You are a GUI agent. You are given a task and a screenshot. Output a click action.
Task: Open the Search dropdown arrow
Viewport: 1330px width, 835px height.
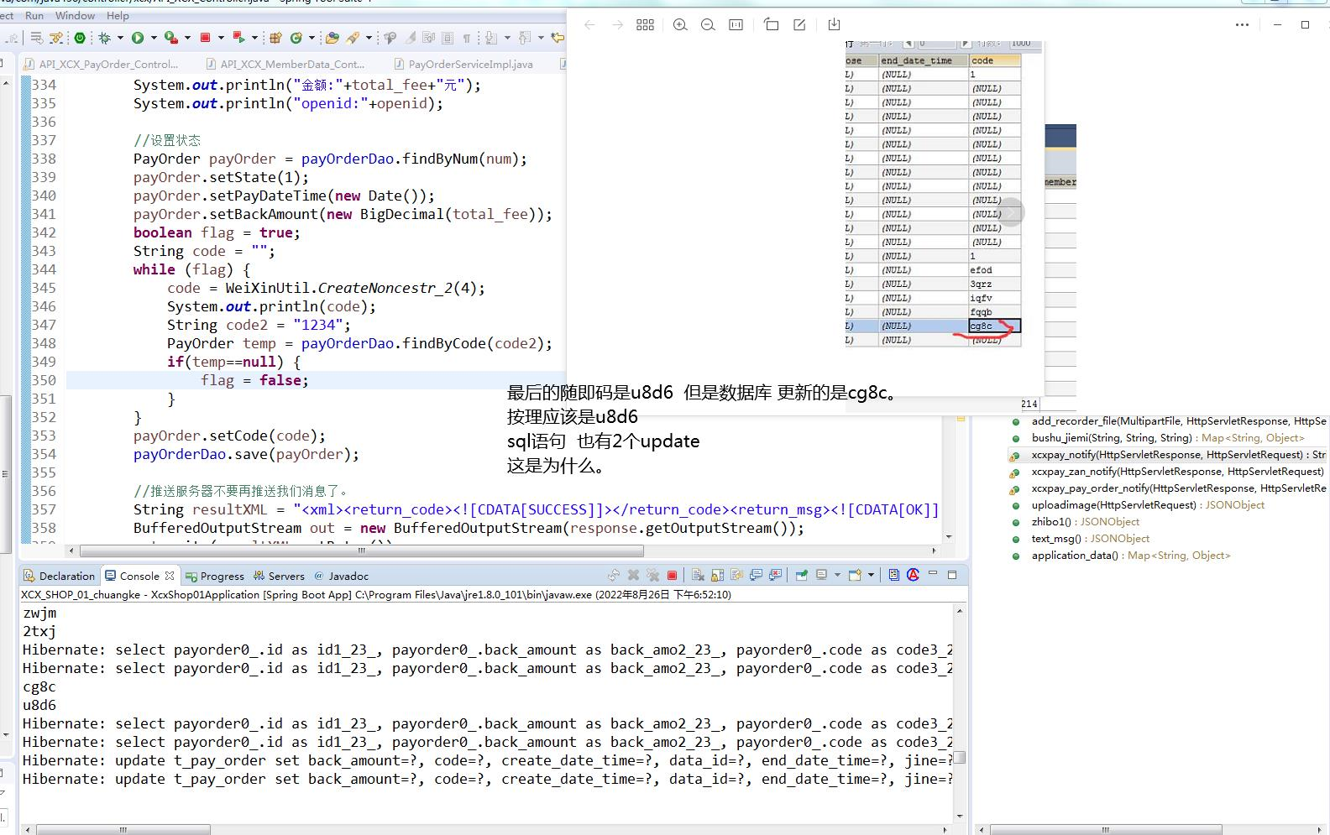tap(369, 38)
